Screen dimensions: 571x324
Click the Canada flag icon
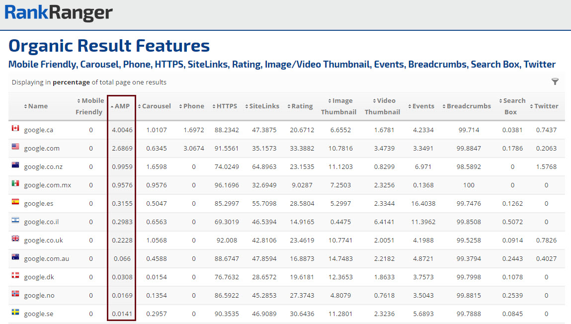coord(15,129)
